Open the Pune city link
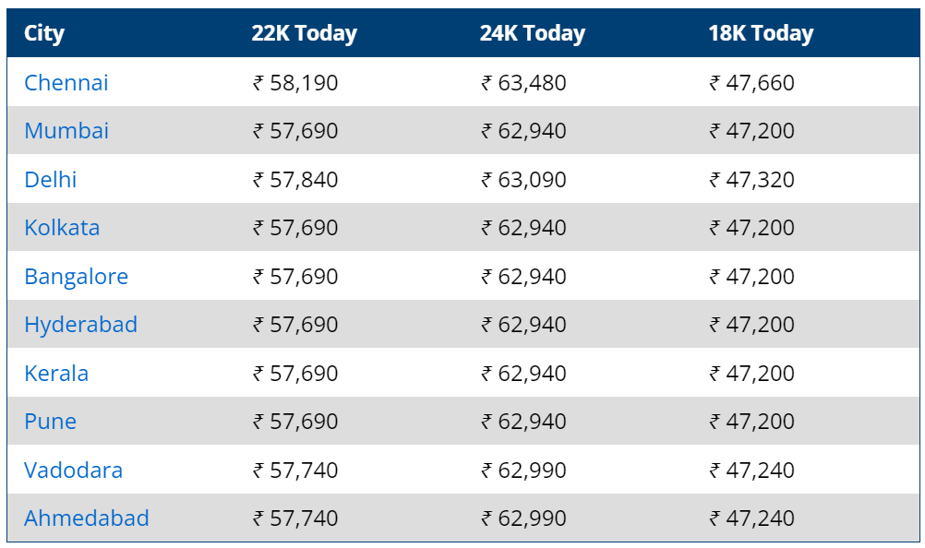Viewport: 925px width, 548px height. tap(50, 422)
